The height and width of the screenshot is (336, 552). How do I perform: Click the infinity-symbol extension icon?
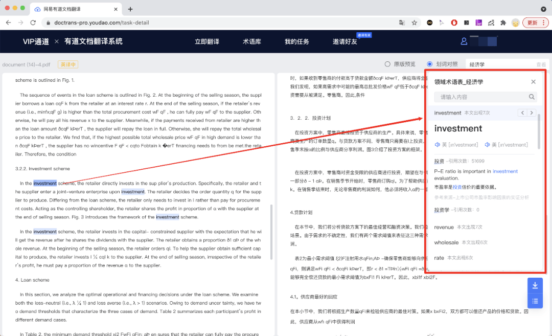(x=429, y=23)
